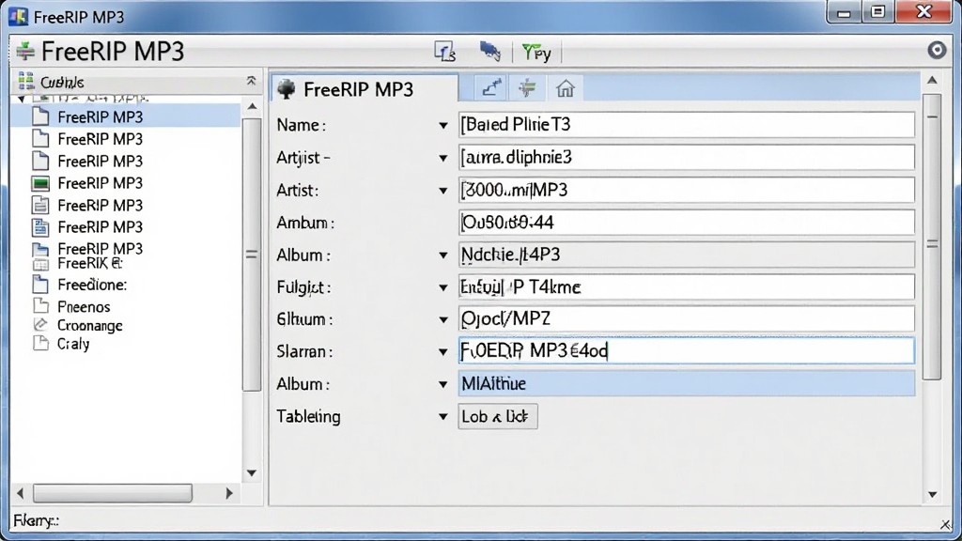
Task: Click the sidebar scroll up arrow
Action: pos(252,107)
